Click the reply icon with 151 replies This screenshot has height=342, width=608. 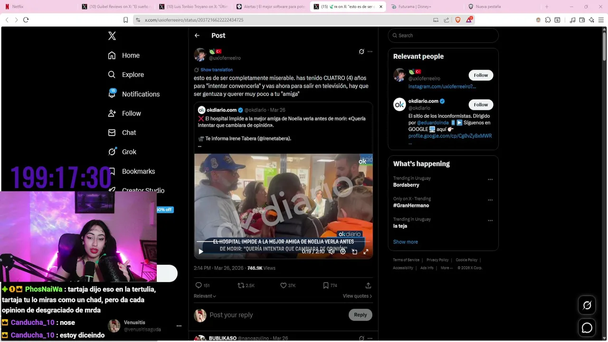tap(202, 285)
